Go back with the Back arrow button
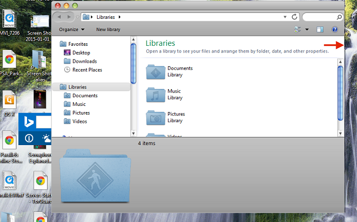The width and height of the screenshot is (357, 222). 59,17
